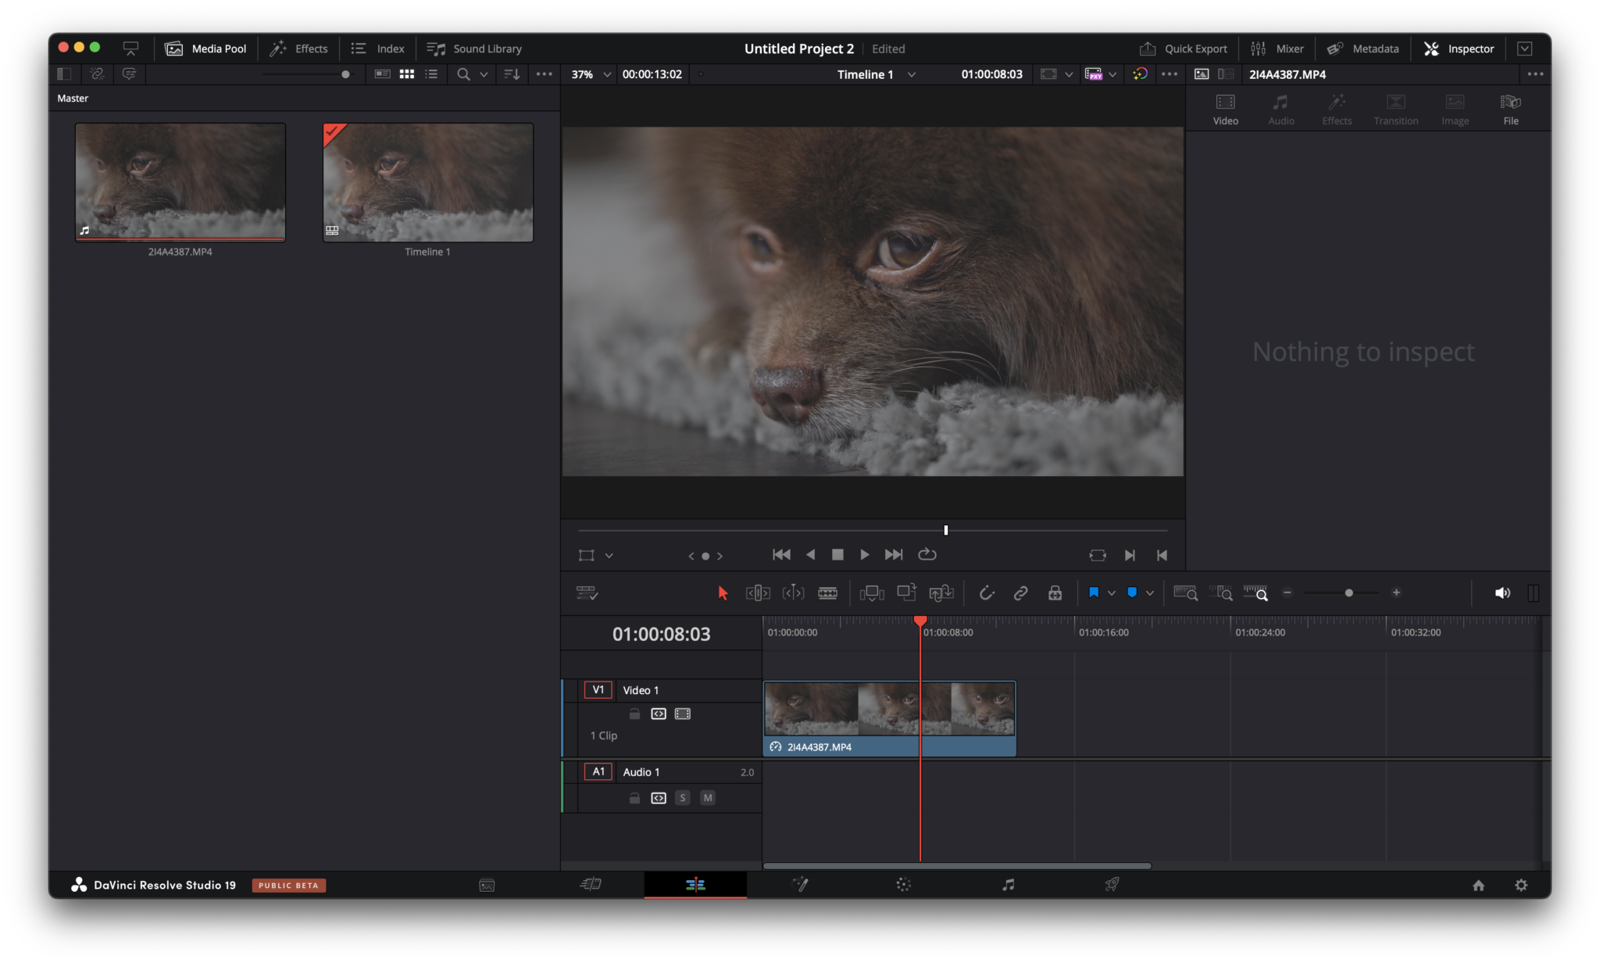Open the Deliver rocket page
1600x963 pixels.
[1112, 884]
